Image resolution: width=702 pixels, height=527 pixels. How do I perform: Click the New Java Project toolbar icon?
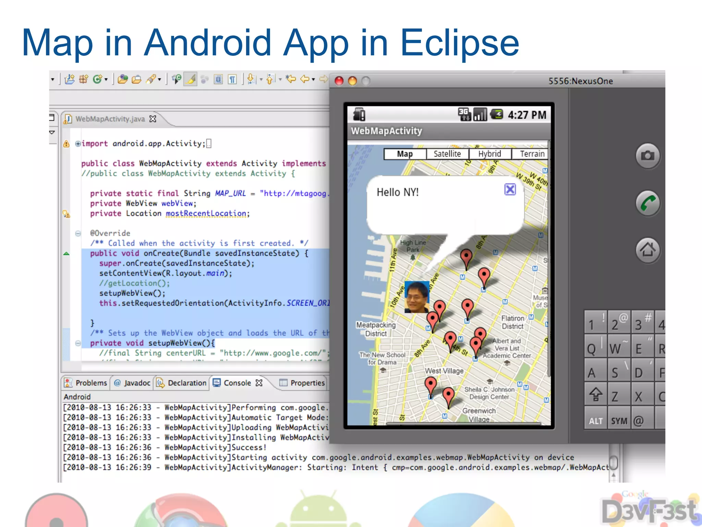click(x=70, y=80)
